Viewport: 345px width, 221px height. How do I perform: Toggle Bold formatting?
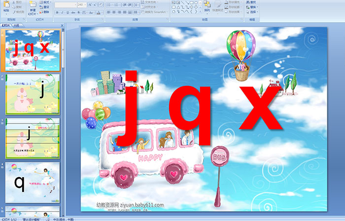(x=57, y=12)
